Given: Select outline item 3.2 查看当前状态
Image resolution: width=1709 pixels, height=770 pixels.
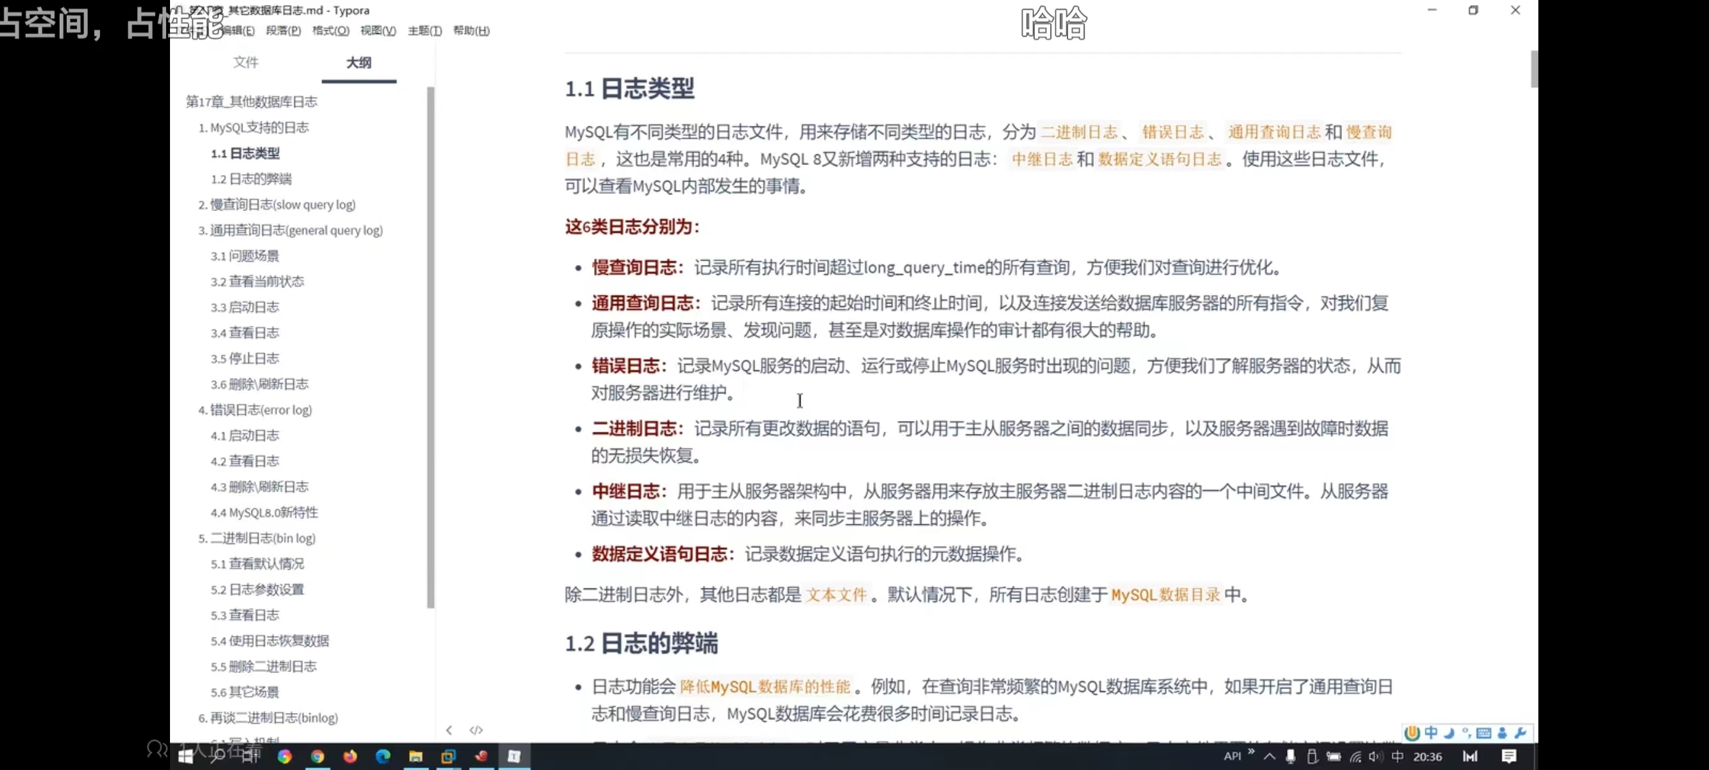Looking at the screenshot, I should pyautogui.click(x=257, y=282).
